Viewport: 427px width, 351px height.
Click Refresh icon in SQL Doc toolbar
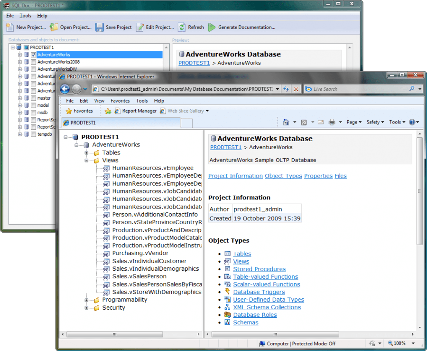tap(182, 27)
